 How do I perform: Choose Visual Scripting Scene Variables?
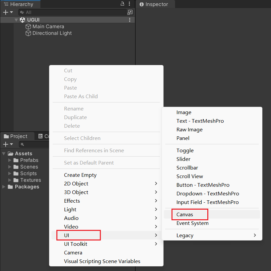coord(106,261)
